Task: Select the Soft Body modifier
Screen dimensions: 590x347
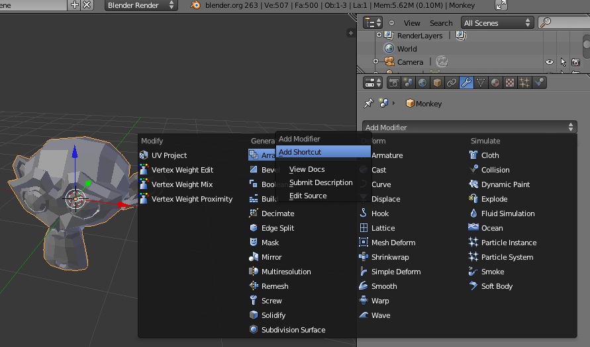Action: click(497, 286)
